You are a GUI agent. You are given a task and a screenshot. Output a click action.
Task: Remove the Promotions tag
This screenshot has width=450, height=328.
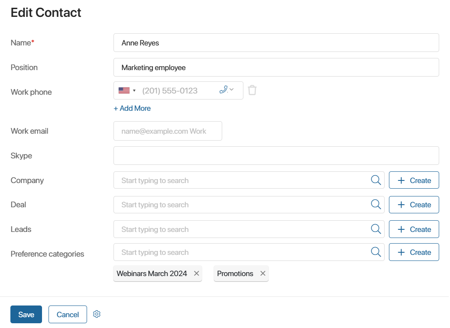click(262, 273)
